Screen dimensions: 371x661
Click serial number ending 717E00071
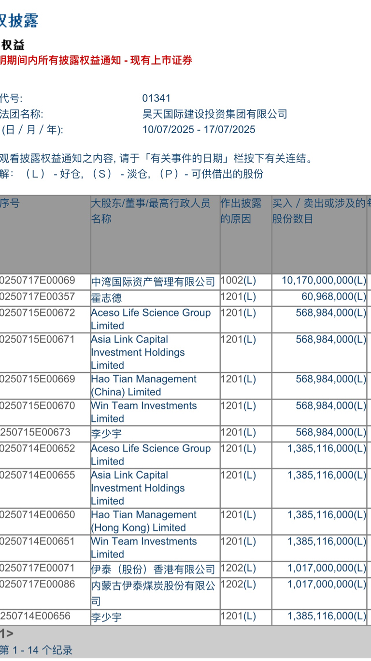[x=38, y=568]
